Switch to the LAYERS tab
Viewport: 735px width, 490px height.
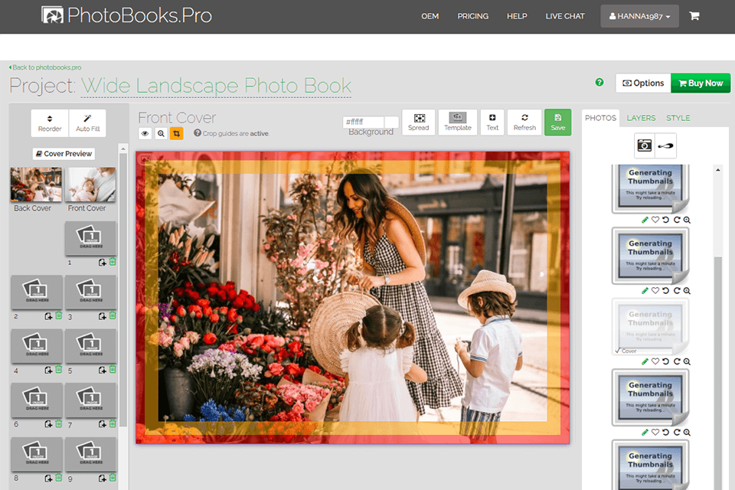click(641, 118)
